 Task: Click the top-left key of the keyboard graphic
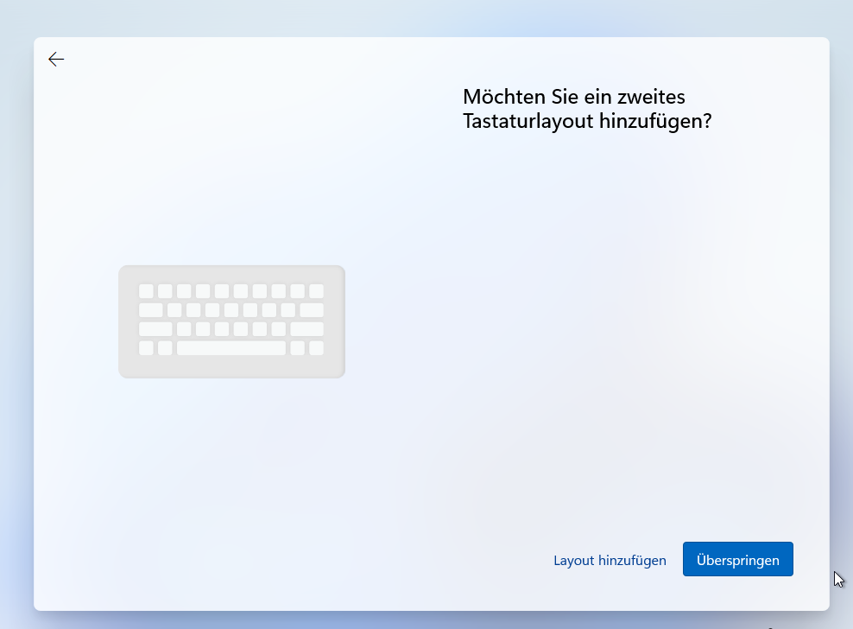click(145, 291)
